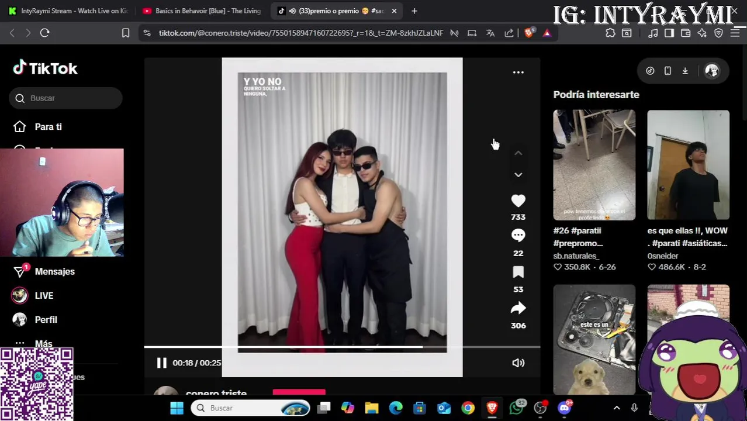Open WhatsApp from taskbar
This screenshot has height=421, width=747.
pyautogui.click(x=516, y=408)
